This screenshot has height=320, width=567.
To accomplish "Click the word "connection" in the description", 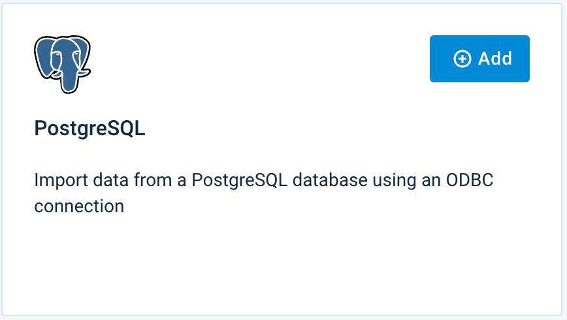I will tap(79, 206).
